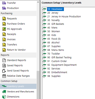Click the level icon beside 30 Novelty

point(44,20)
